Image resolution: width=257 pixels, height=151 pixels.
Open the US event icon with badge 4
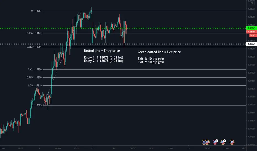click(223, 142)
